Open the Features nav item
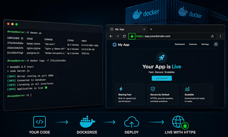This screenshot has height=137, width=228. (193, 44)
